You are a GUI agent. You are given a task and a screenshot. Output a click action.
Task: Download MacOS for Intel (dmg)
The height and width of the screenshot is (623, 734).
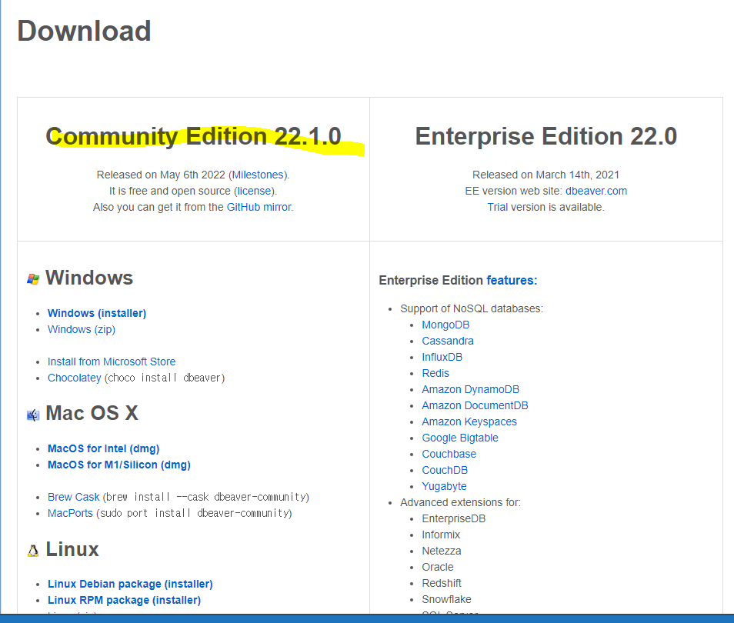click(103, 448)
